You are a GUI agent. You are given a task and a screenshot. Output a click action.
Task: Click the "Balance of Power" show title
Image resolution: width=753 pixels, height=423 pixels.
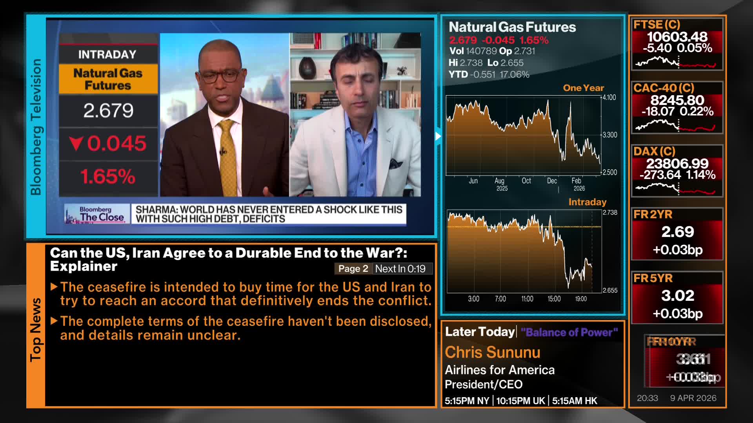point(569,333)
